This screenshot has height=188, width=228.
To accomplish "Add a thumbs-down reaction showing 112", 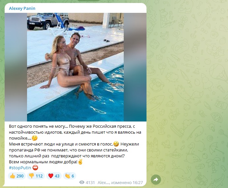I will (x=36, y=176).
